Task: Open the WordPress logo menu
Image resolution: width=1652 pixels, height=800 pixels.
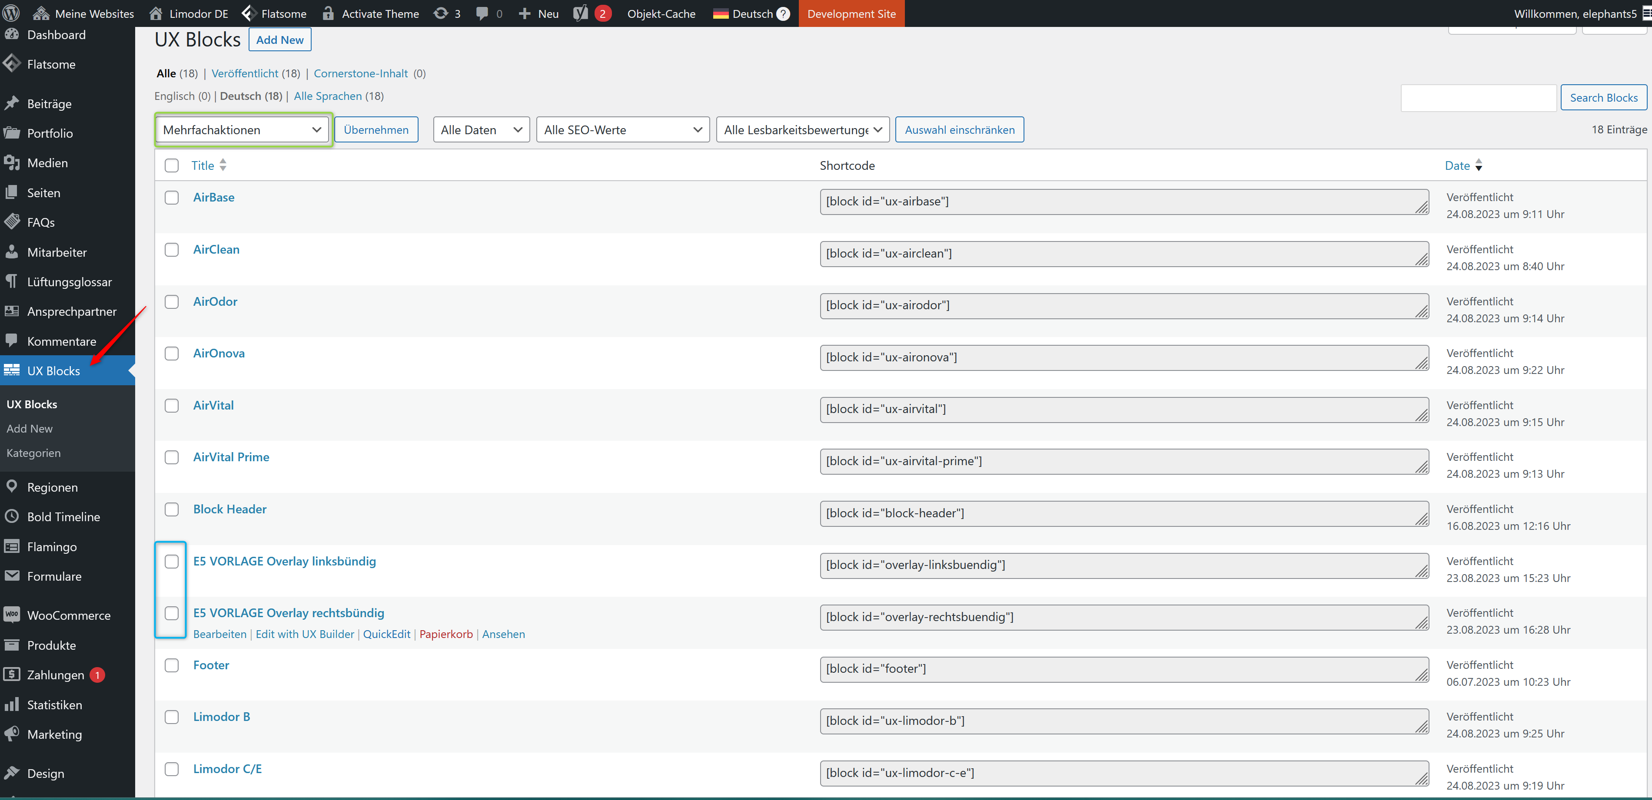Action: coord(12,13)
